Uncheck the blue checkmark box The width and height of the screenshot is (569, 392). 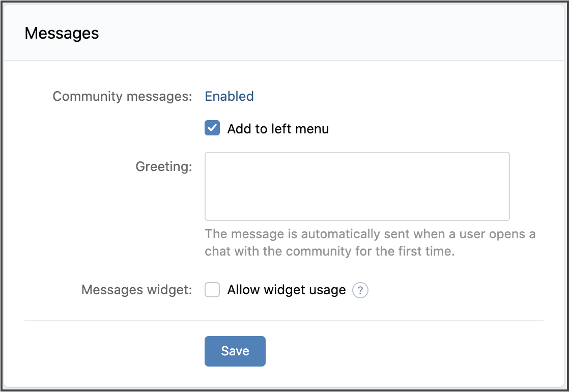212,128
